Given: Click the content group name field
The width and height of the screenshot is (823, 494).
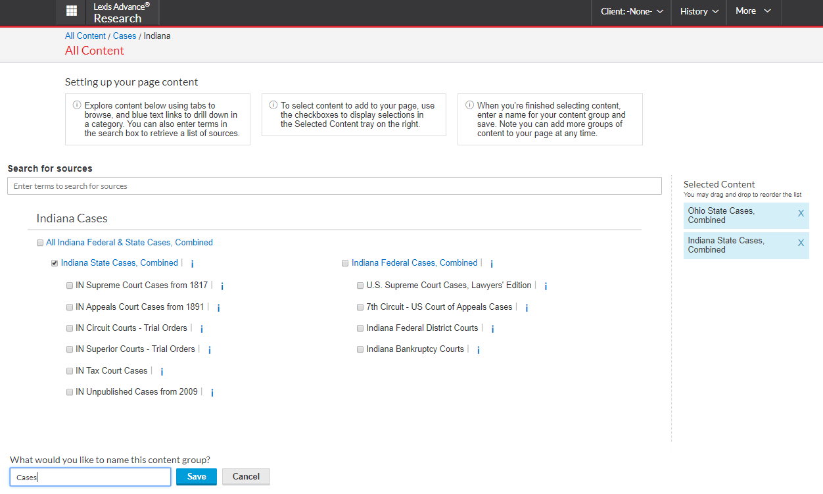Looking at the screenshot, I should tap(91, 477).
